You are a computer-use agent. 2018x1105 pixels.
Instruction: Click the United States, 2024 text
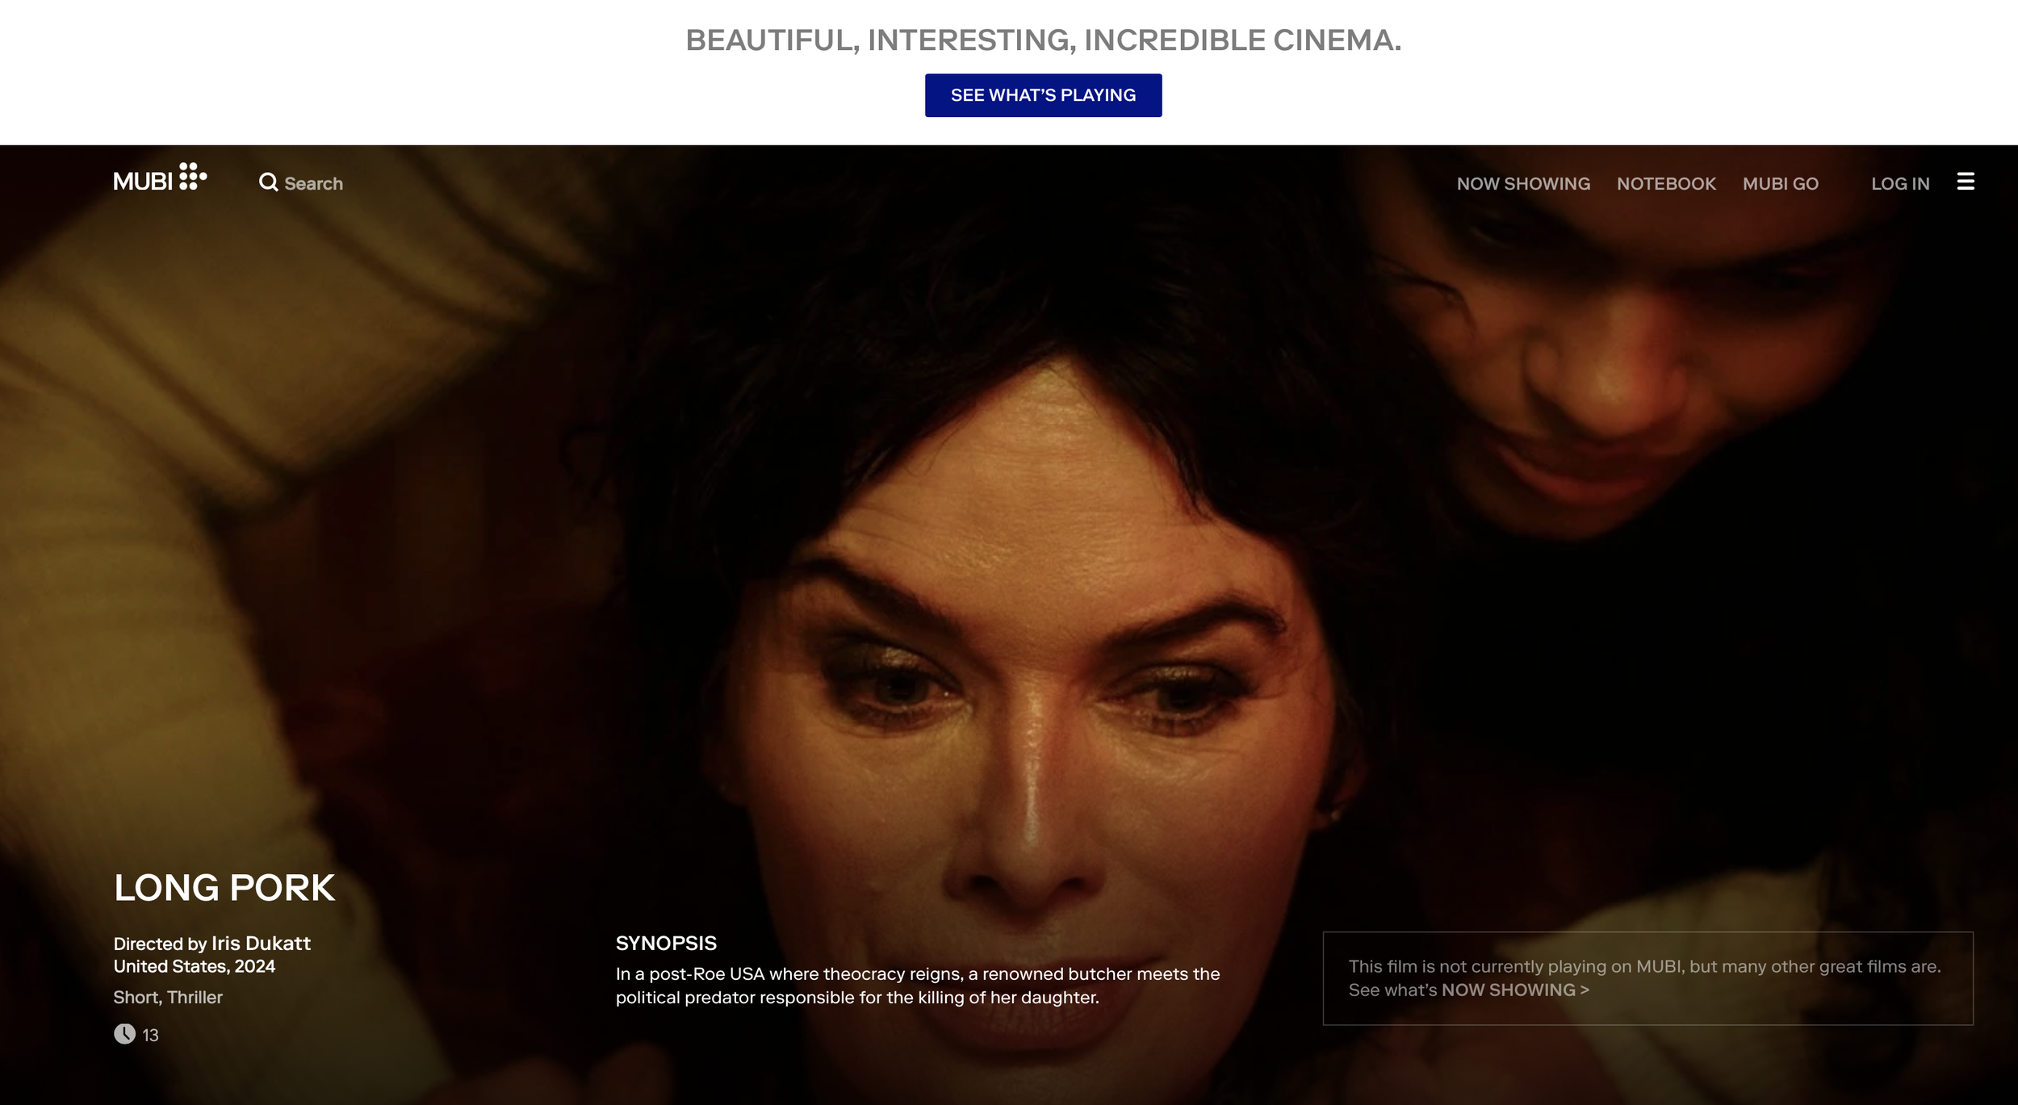point(194,966)
